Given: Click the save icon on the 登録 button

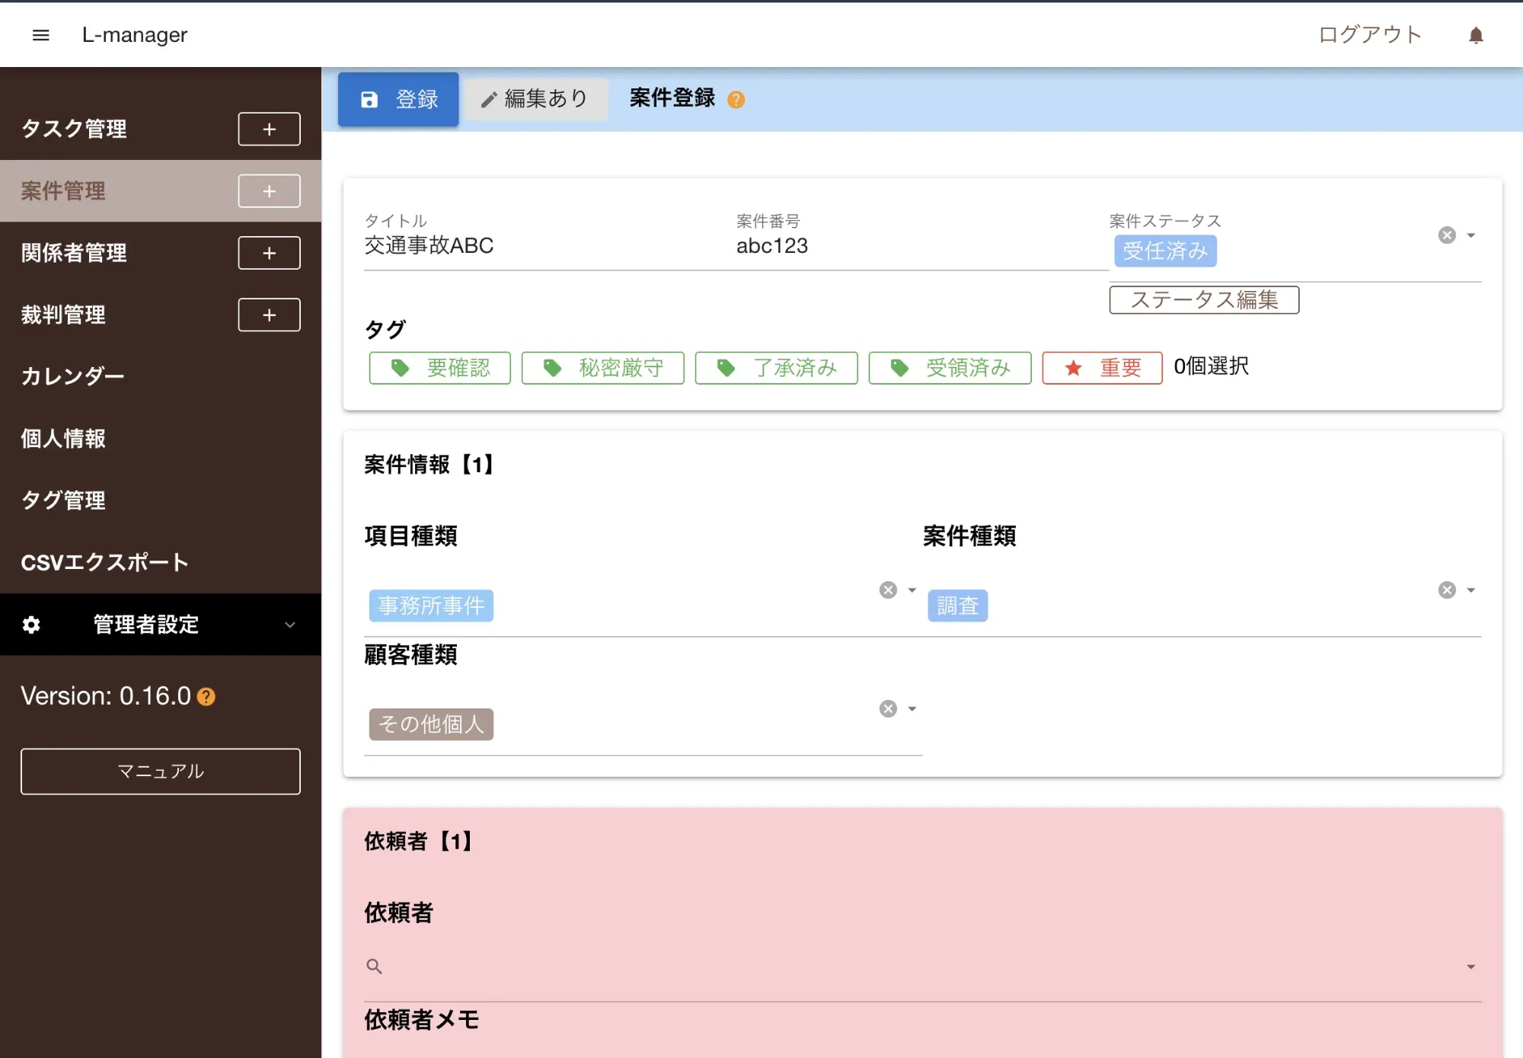Looking at the screenshot, I should [370, 98].
